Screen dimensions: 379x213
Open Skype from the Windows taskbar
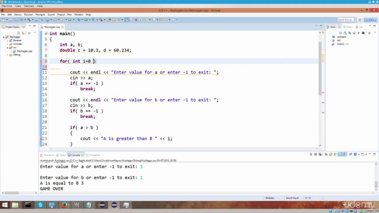pos(41,205)
